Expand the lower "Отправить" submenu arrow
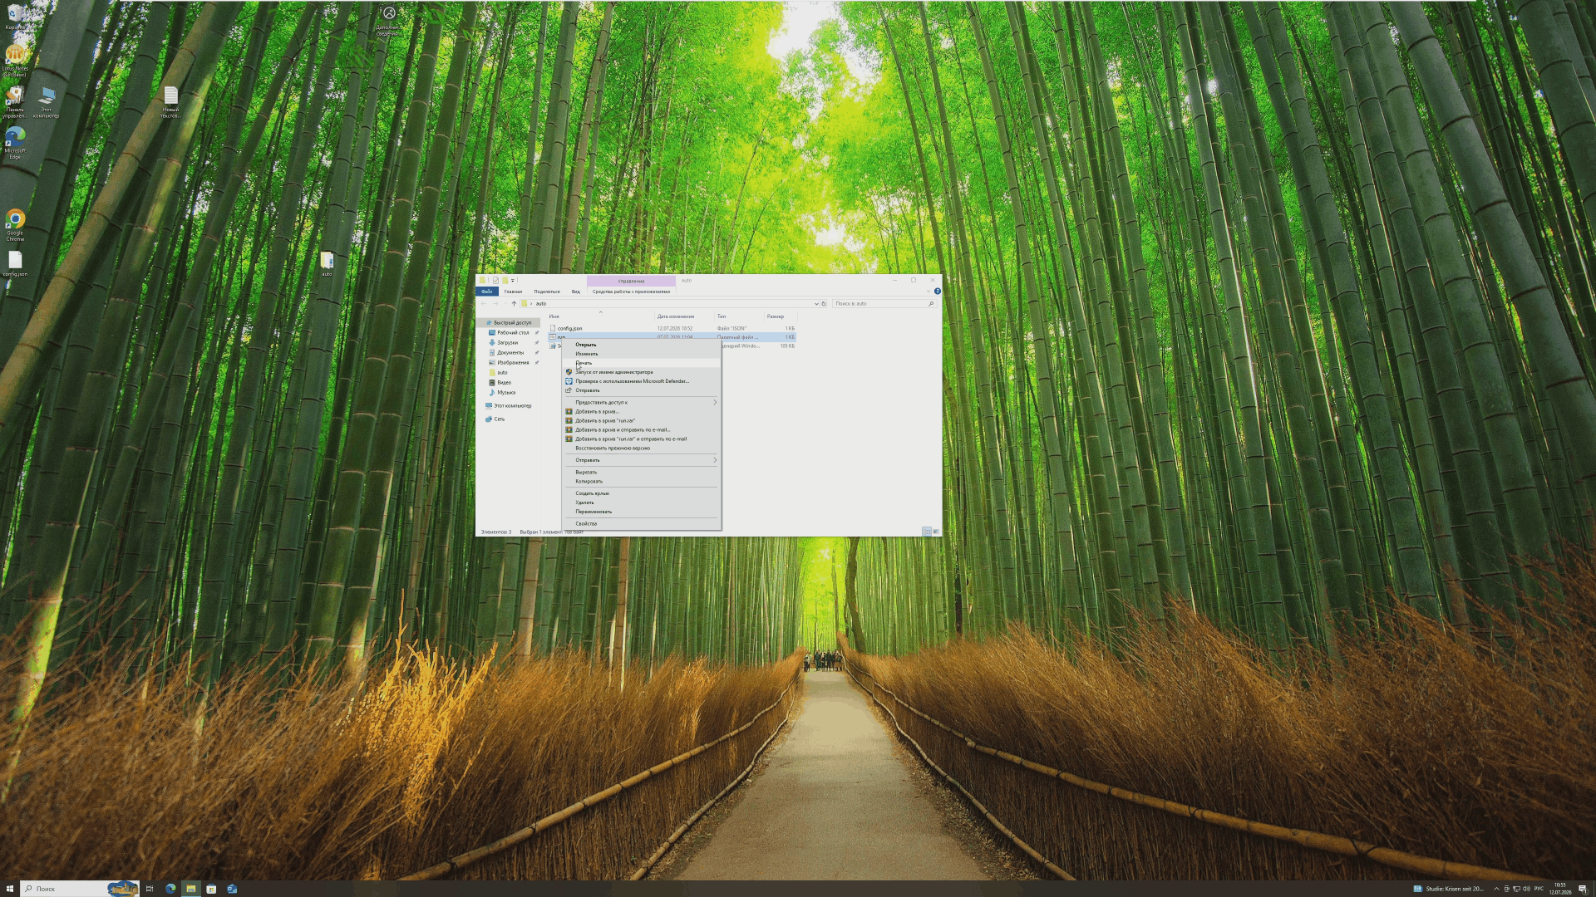1596x897 pixels. click(x=715, y=460)
